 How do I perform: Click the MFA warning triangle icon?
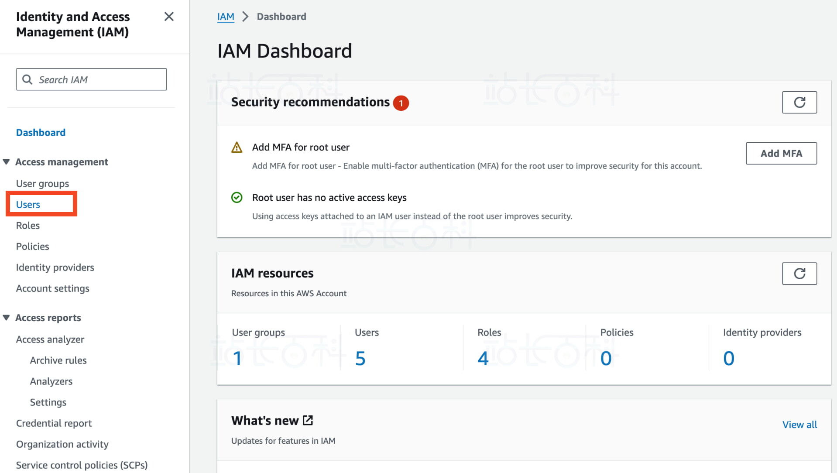(237, 147)
